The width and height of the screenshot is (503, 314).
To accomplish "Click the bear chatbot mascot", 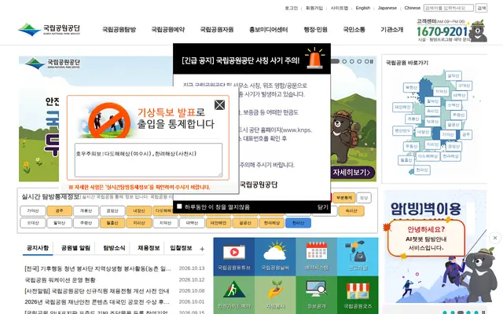I will pos(481,275).
